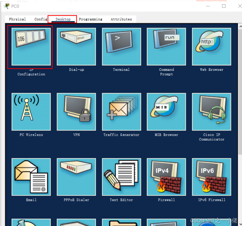This screenshot has width=242, height=226.
Task: Open the Attributes tab
Action: tap(121, 19)
